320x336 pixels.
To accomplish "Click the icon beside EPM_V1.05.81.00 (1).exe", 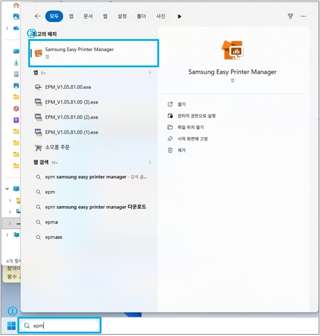I will (x=38, y=132).
